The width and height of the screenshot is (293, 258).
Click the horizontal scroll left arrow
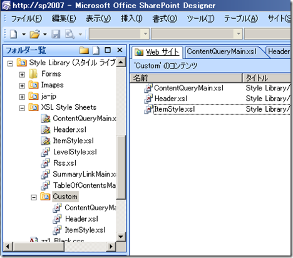(8, 247)
